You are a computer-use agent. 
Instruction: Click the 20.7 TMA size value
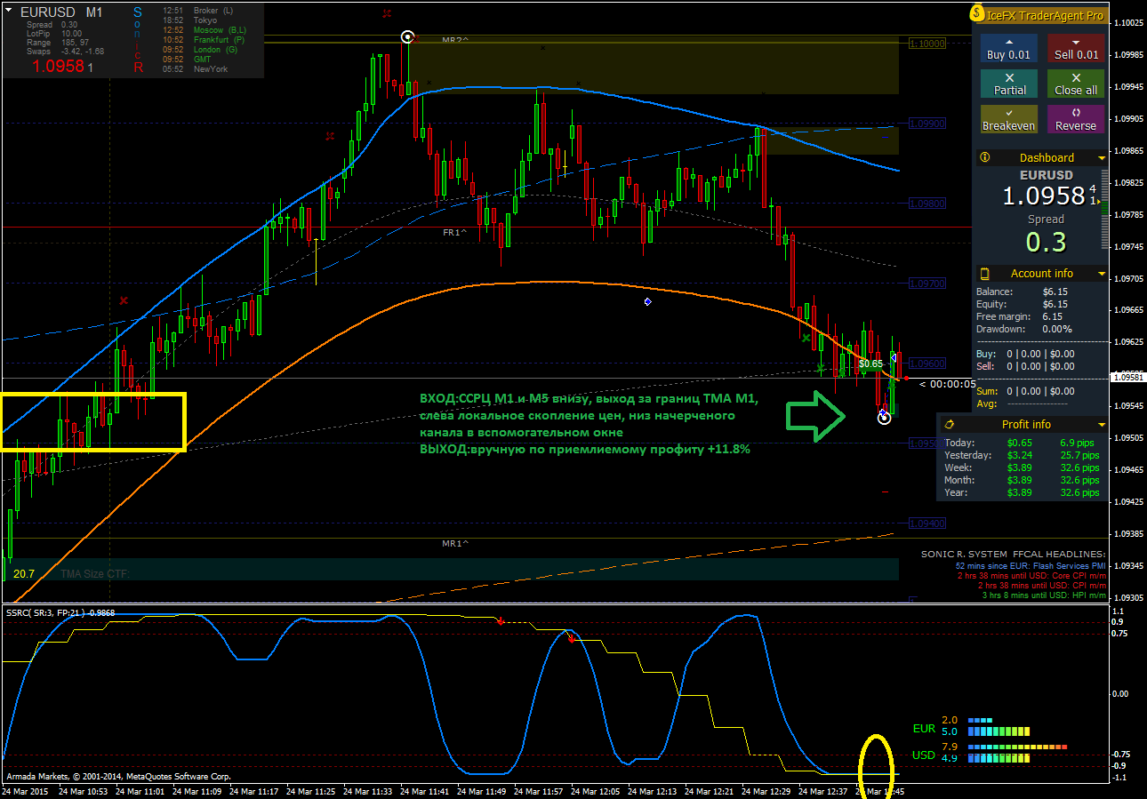point(24,574)
